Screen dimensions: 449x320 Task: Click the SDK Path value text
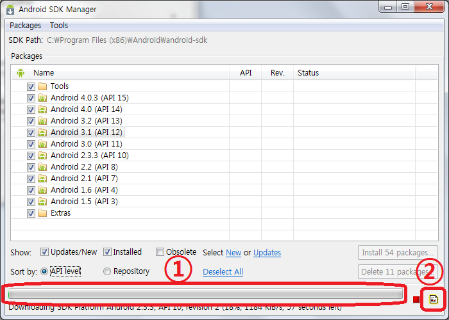pos(127,40)
